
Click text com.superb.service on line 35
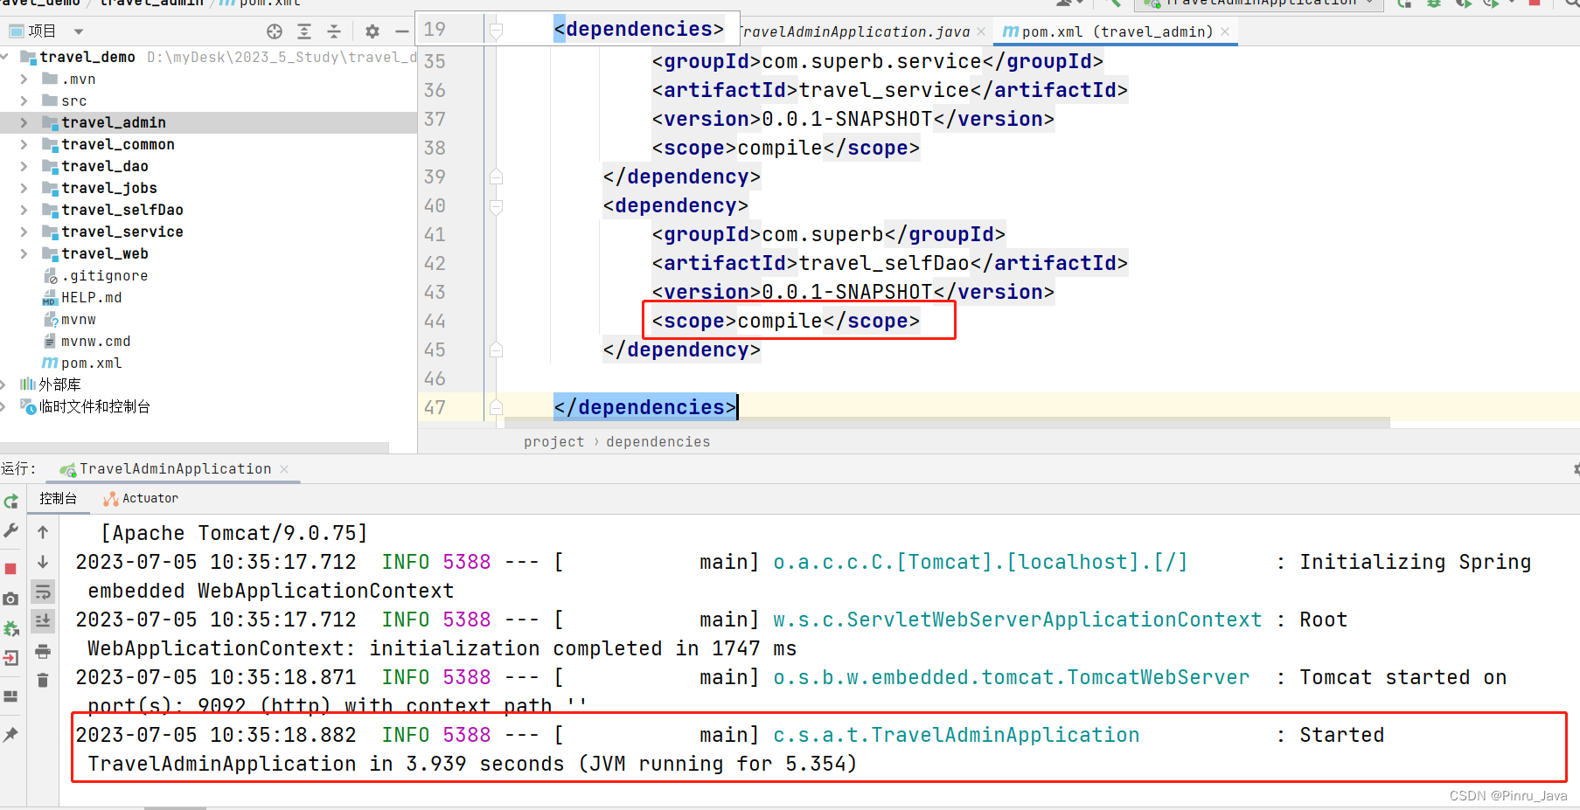872,61
